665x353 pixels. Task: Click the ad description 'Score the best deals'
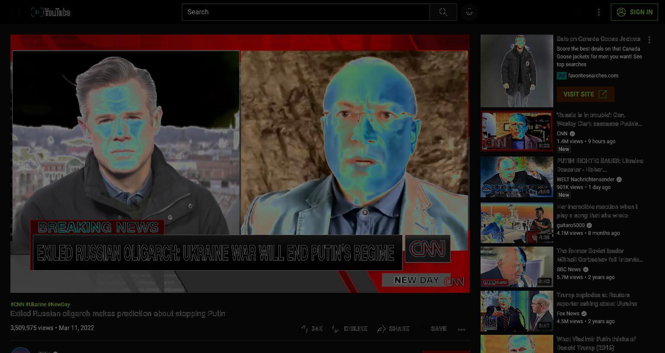pos(599,57)
